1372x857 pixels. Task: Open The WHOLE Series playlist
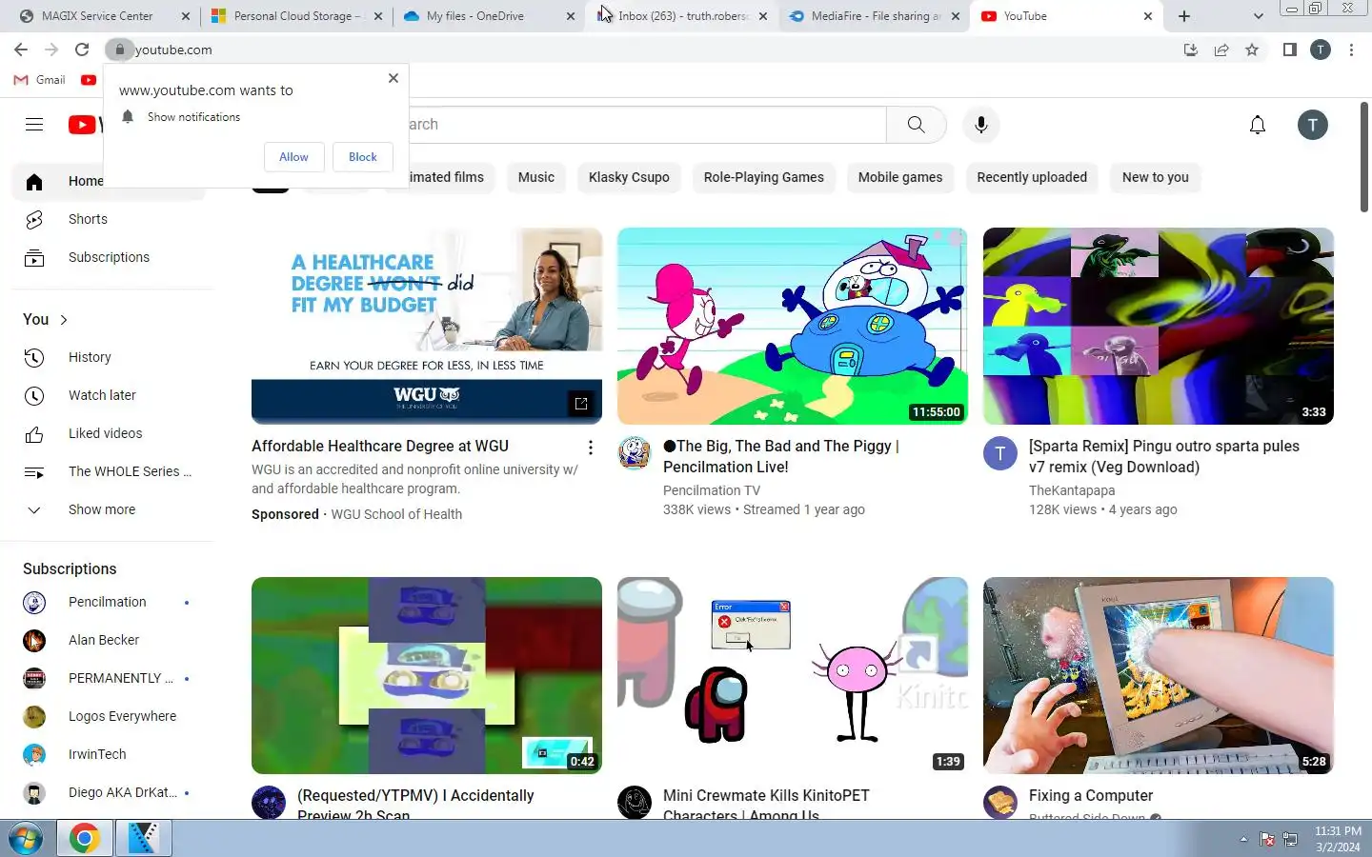[x=109, y=471]
